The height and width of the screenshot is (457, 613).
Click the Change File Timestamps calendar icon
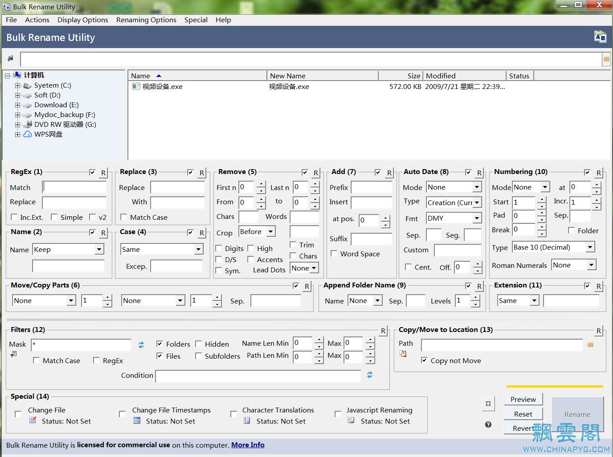[137, 420]
